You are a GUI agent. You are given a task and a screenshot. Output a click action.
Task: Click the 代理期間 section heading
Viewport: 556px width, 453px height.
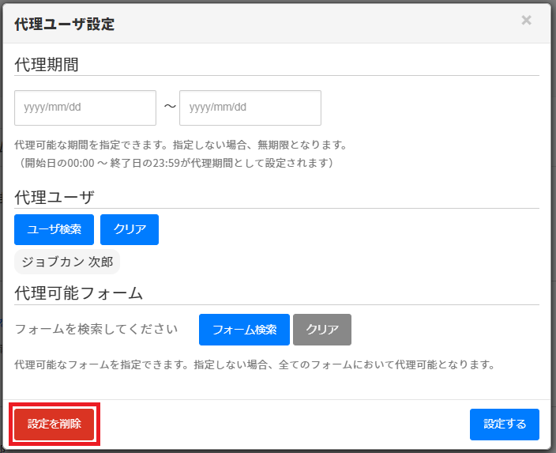47,65
